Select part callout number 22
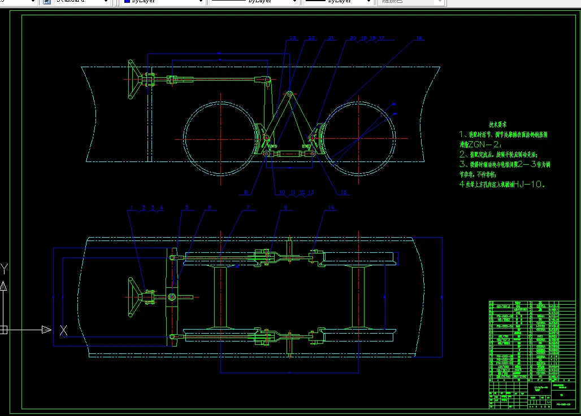581x416 pixels. (311, 38)
